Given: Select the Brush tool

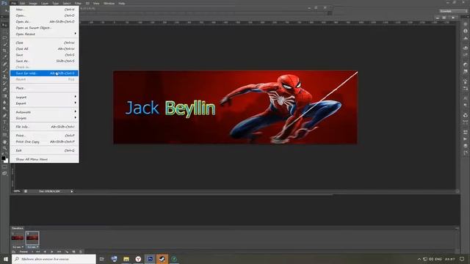Looking at the screenshot, I should click(x=4, y=70).
